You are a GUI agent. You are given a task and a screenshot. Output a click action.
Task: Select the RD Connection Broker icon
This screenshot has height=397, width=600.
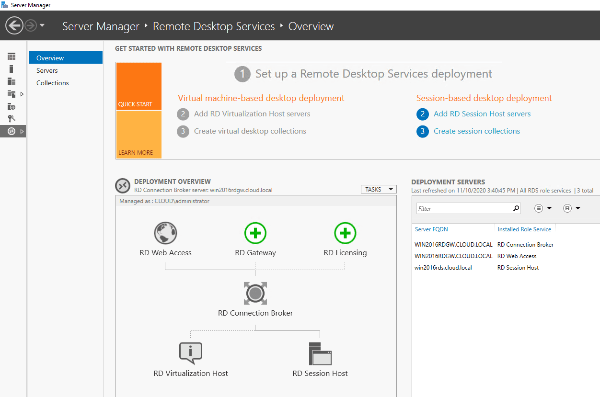coord(255,293)
